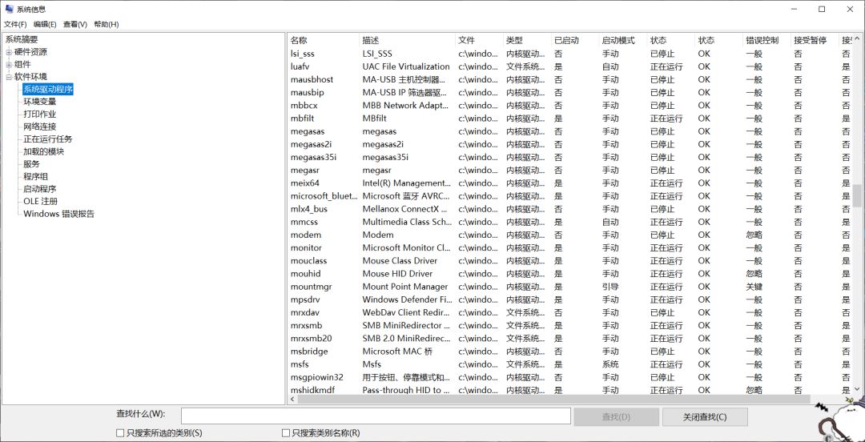The height and width of the screenshot is (442, 865).
Task: Select 启动程序 in the tree
Action: tap(40, 189)
